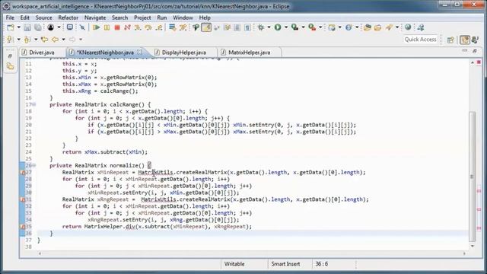Click the Disconnect debug icon
This screenshot has width=487, height=274.
click(x=127, y=27)
